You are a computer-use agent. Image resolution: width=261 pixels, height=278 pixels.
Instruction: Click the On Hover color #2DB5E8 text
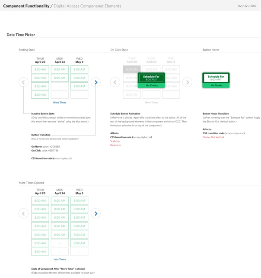click(46, 147)
